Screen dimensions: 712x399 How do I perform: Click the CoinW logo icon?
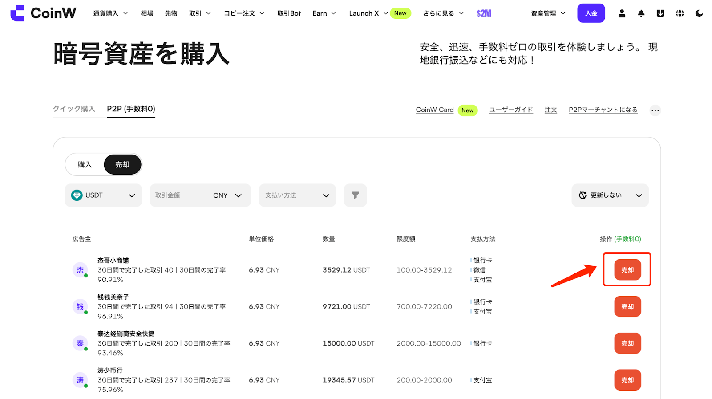pyautogui.click(x=17, y=13)
